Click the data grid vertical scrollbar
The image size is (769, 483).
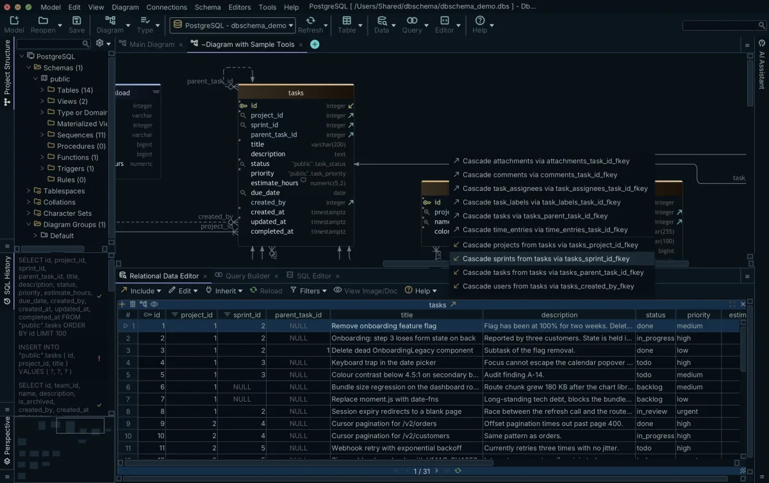[742, 349]
